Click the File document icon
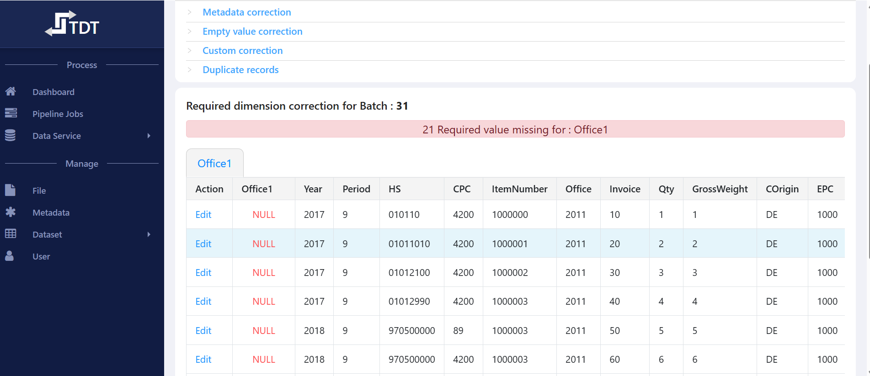The width and height of the screenshot is (870, 376). (11, 190)
